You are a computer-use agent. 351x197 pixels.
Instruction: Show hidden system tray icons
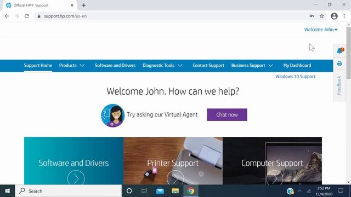300,191
